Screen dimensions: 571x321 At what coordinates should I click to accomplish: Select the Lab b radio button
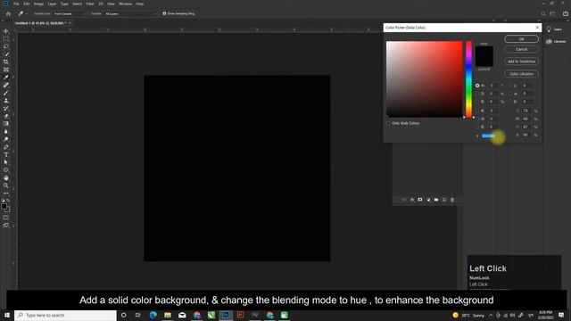[x=510, y=102]
